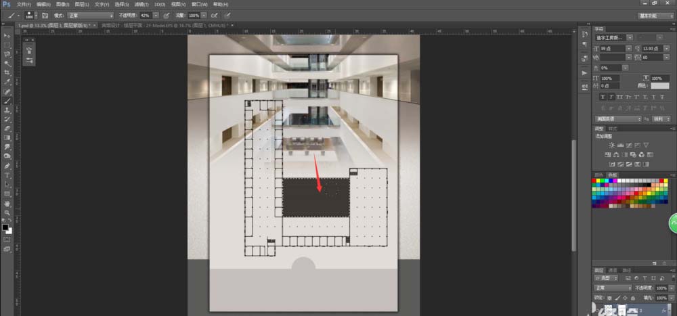Open the anti-aliasing dropdown in Character panel

click(660, 118)
